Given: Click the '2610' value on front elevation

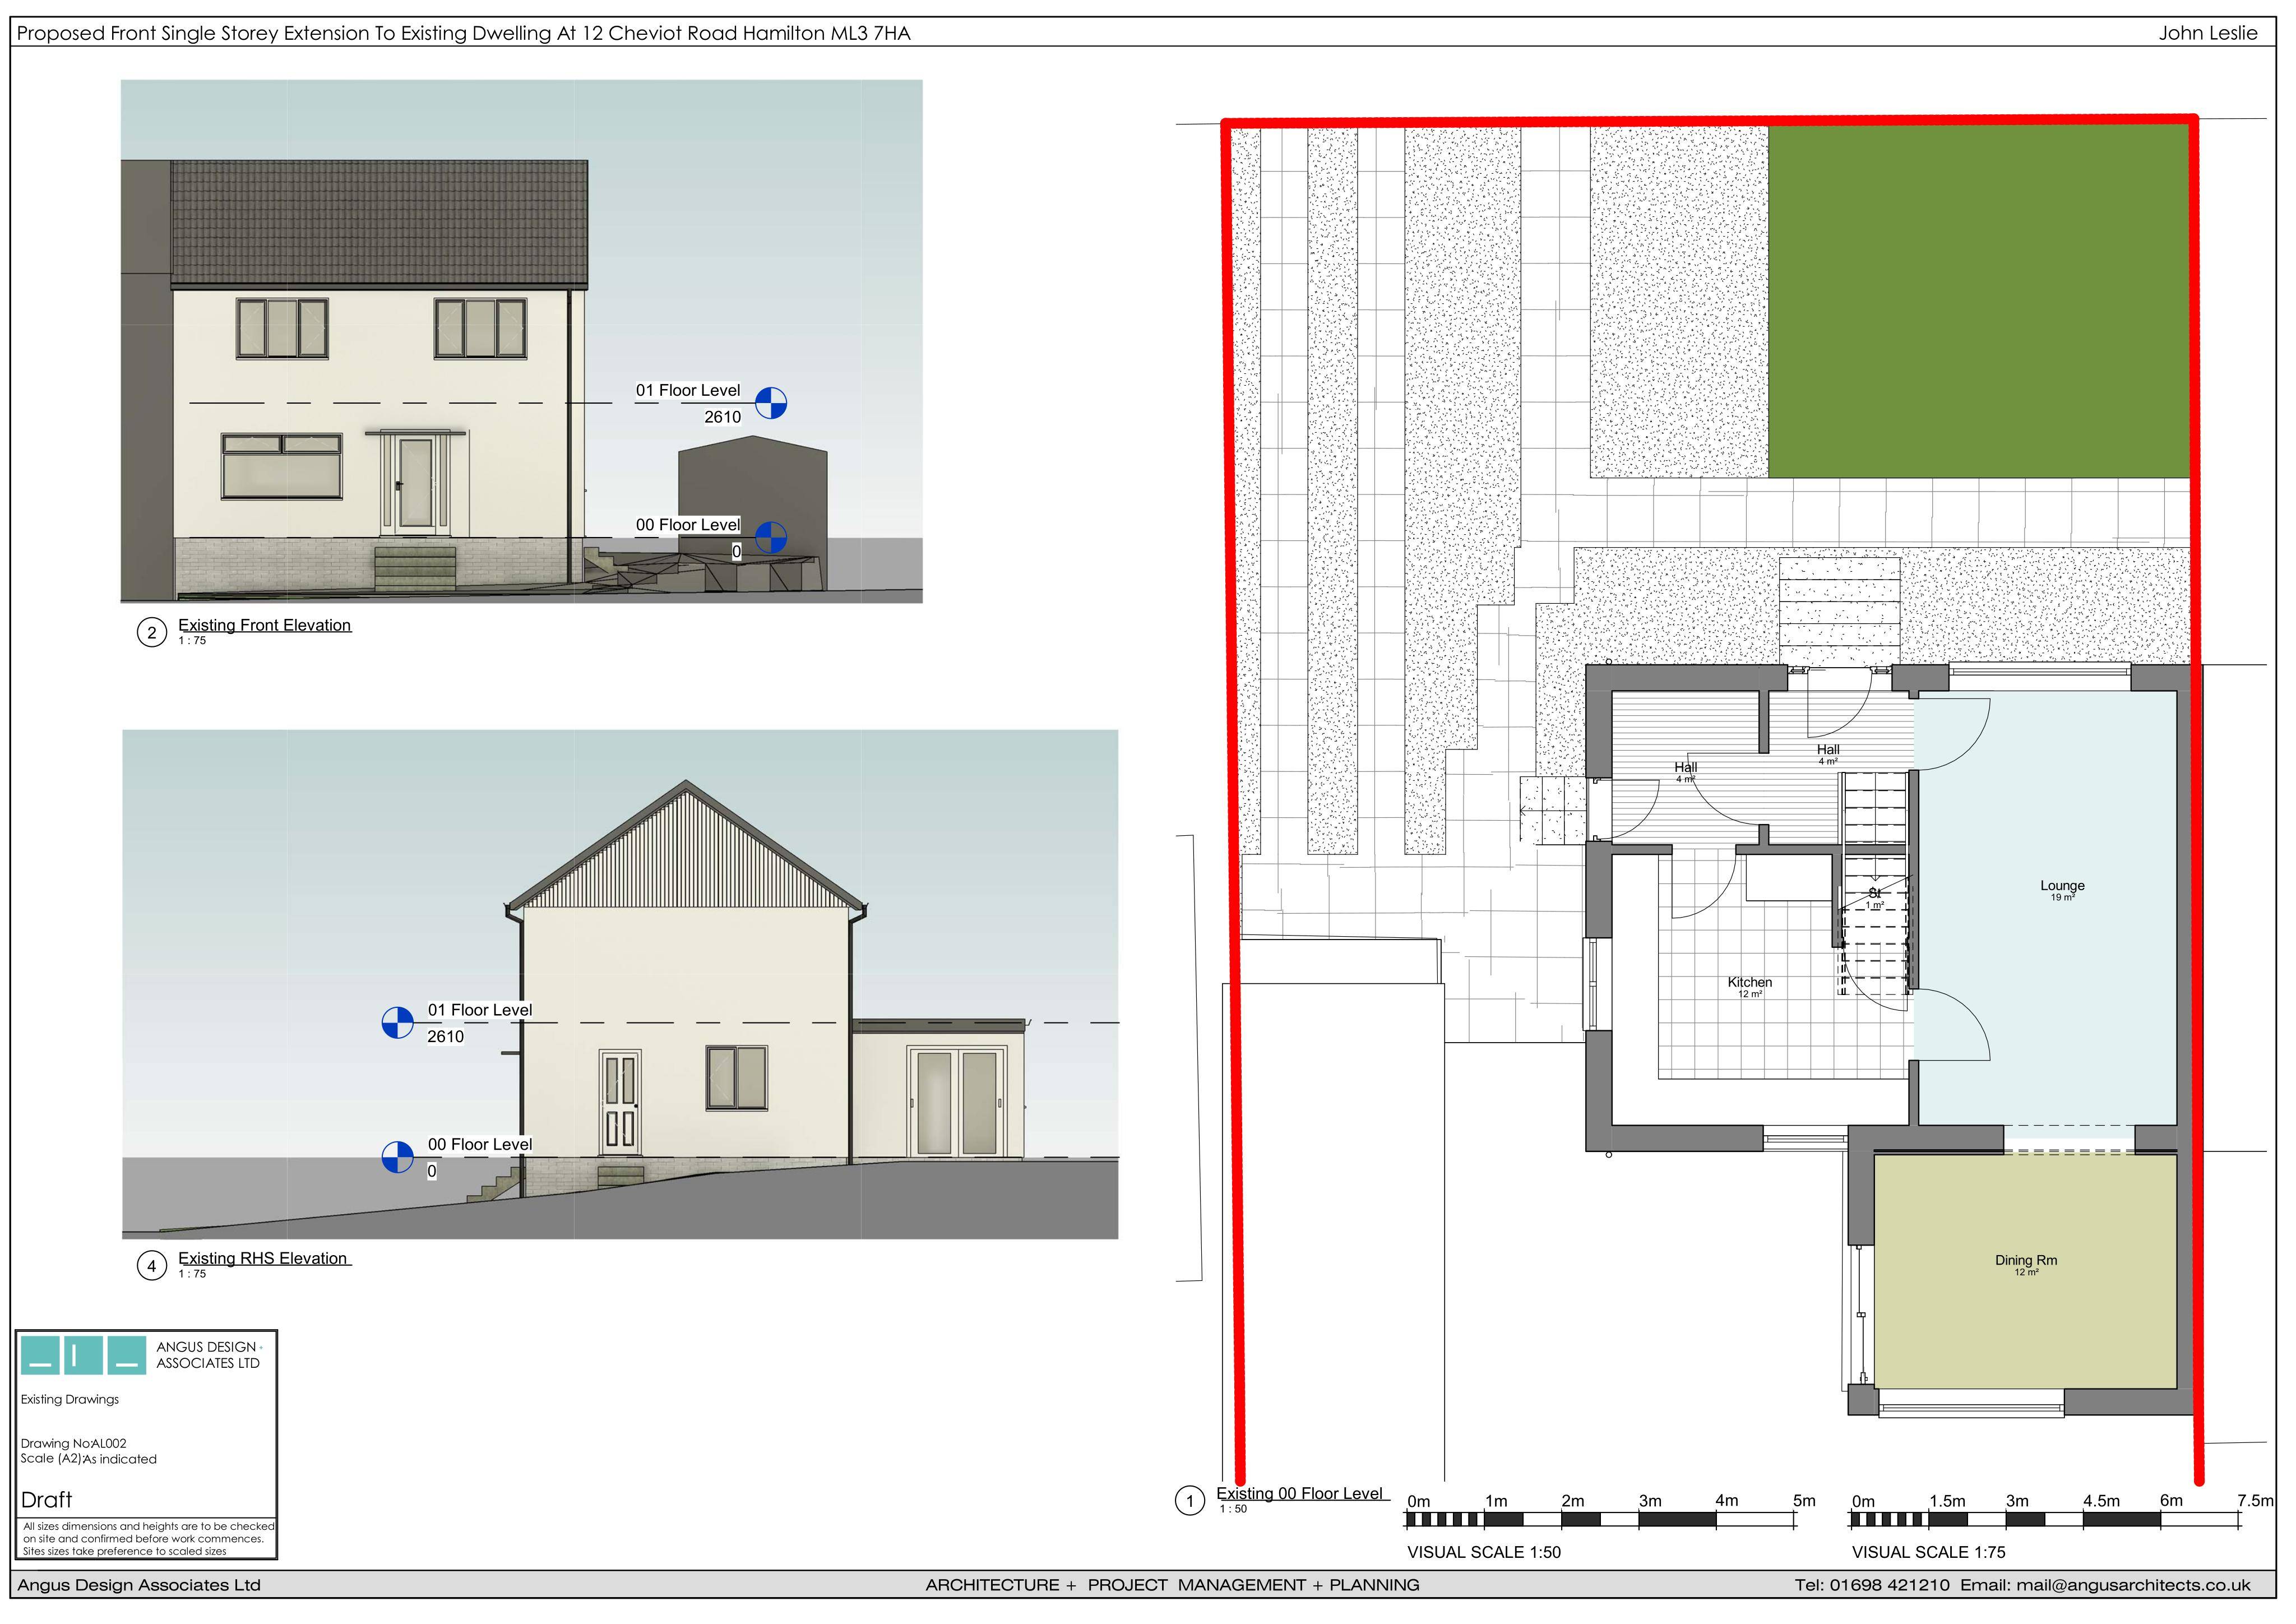Looking at the screenshot, I should click(x=722, y=417).
